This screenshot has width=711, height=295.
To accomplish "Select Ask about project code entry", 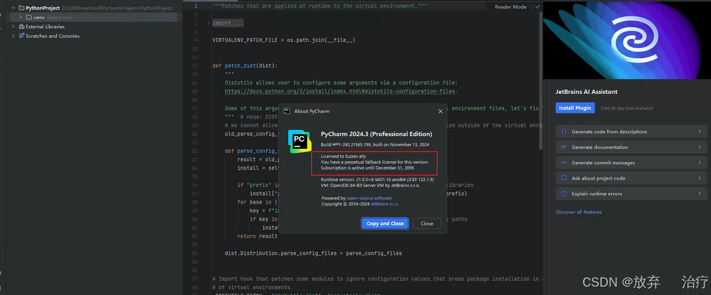I will click(x=631, y=178).
